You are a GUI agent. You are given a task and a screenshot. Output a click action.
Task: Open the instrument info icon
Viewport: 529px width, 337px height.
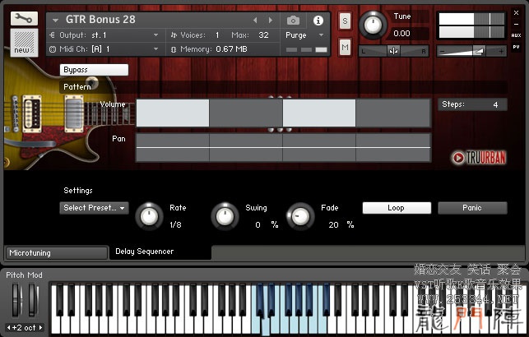click(318, 21)
